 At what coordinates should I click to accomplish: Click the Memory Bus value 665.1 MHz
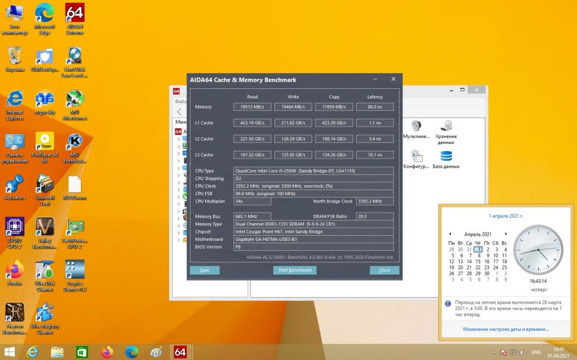click(252, 217)
